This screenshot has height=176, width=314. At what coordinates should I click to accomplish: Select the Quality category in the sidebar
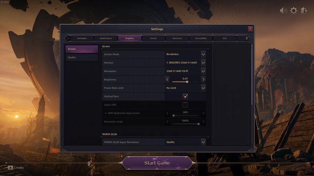(x=82, y=57)
